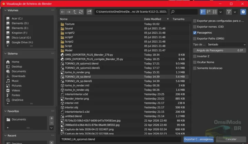This screenshot has height=144, width=248.
Task: Sort files by Date Modified column
Action: tap(153, 19)
